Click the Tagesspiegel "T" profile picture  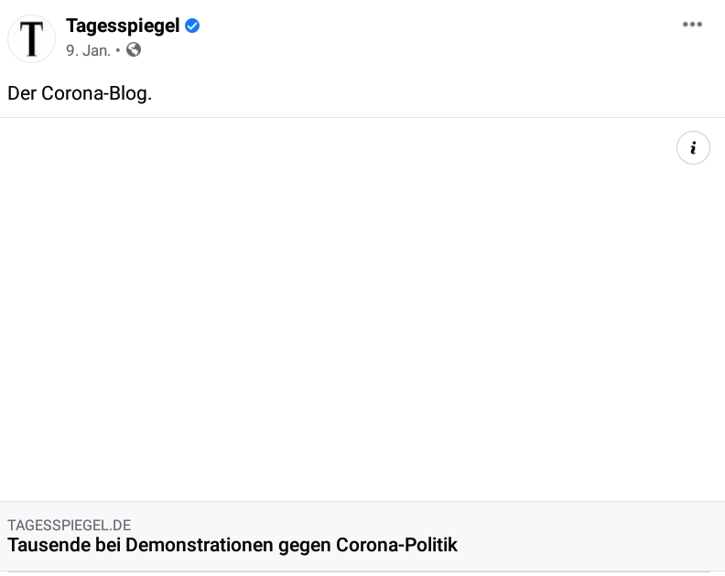[31, 38]
